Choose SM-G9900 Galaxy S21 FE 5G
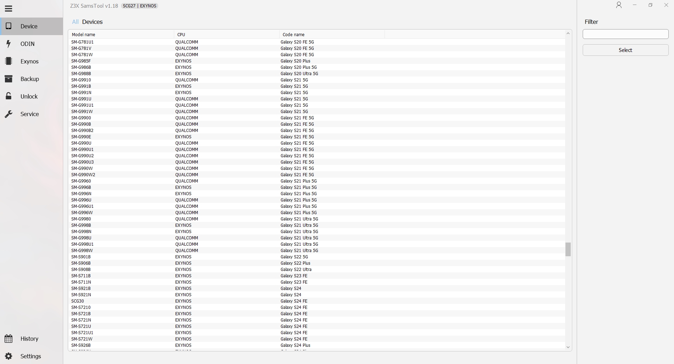 [x=317, y=118]
